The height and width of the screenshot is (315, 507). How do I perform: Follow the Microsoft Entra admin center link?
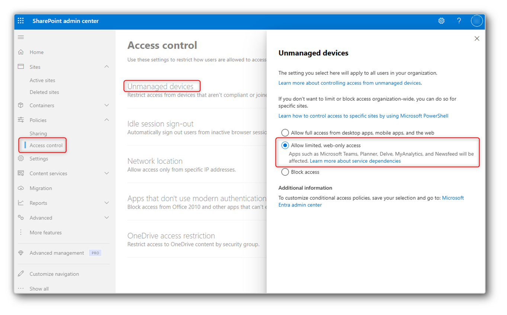(x=371, y=201)
